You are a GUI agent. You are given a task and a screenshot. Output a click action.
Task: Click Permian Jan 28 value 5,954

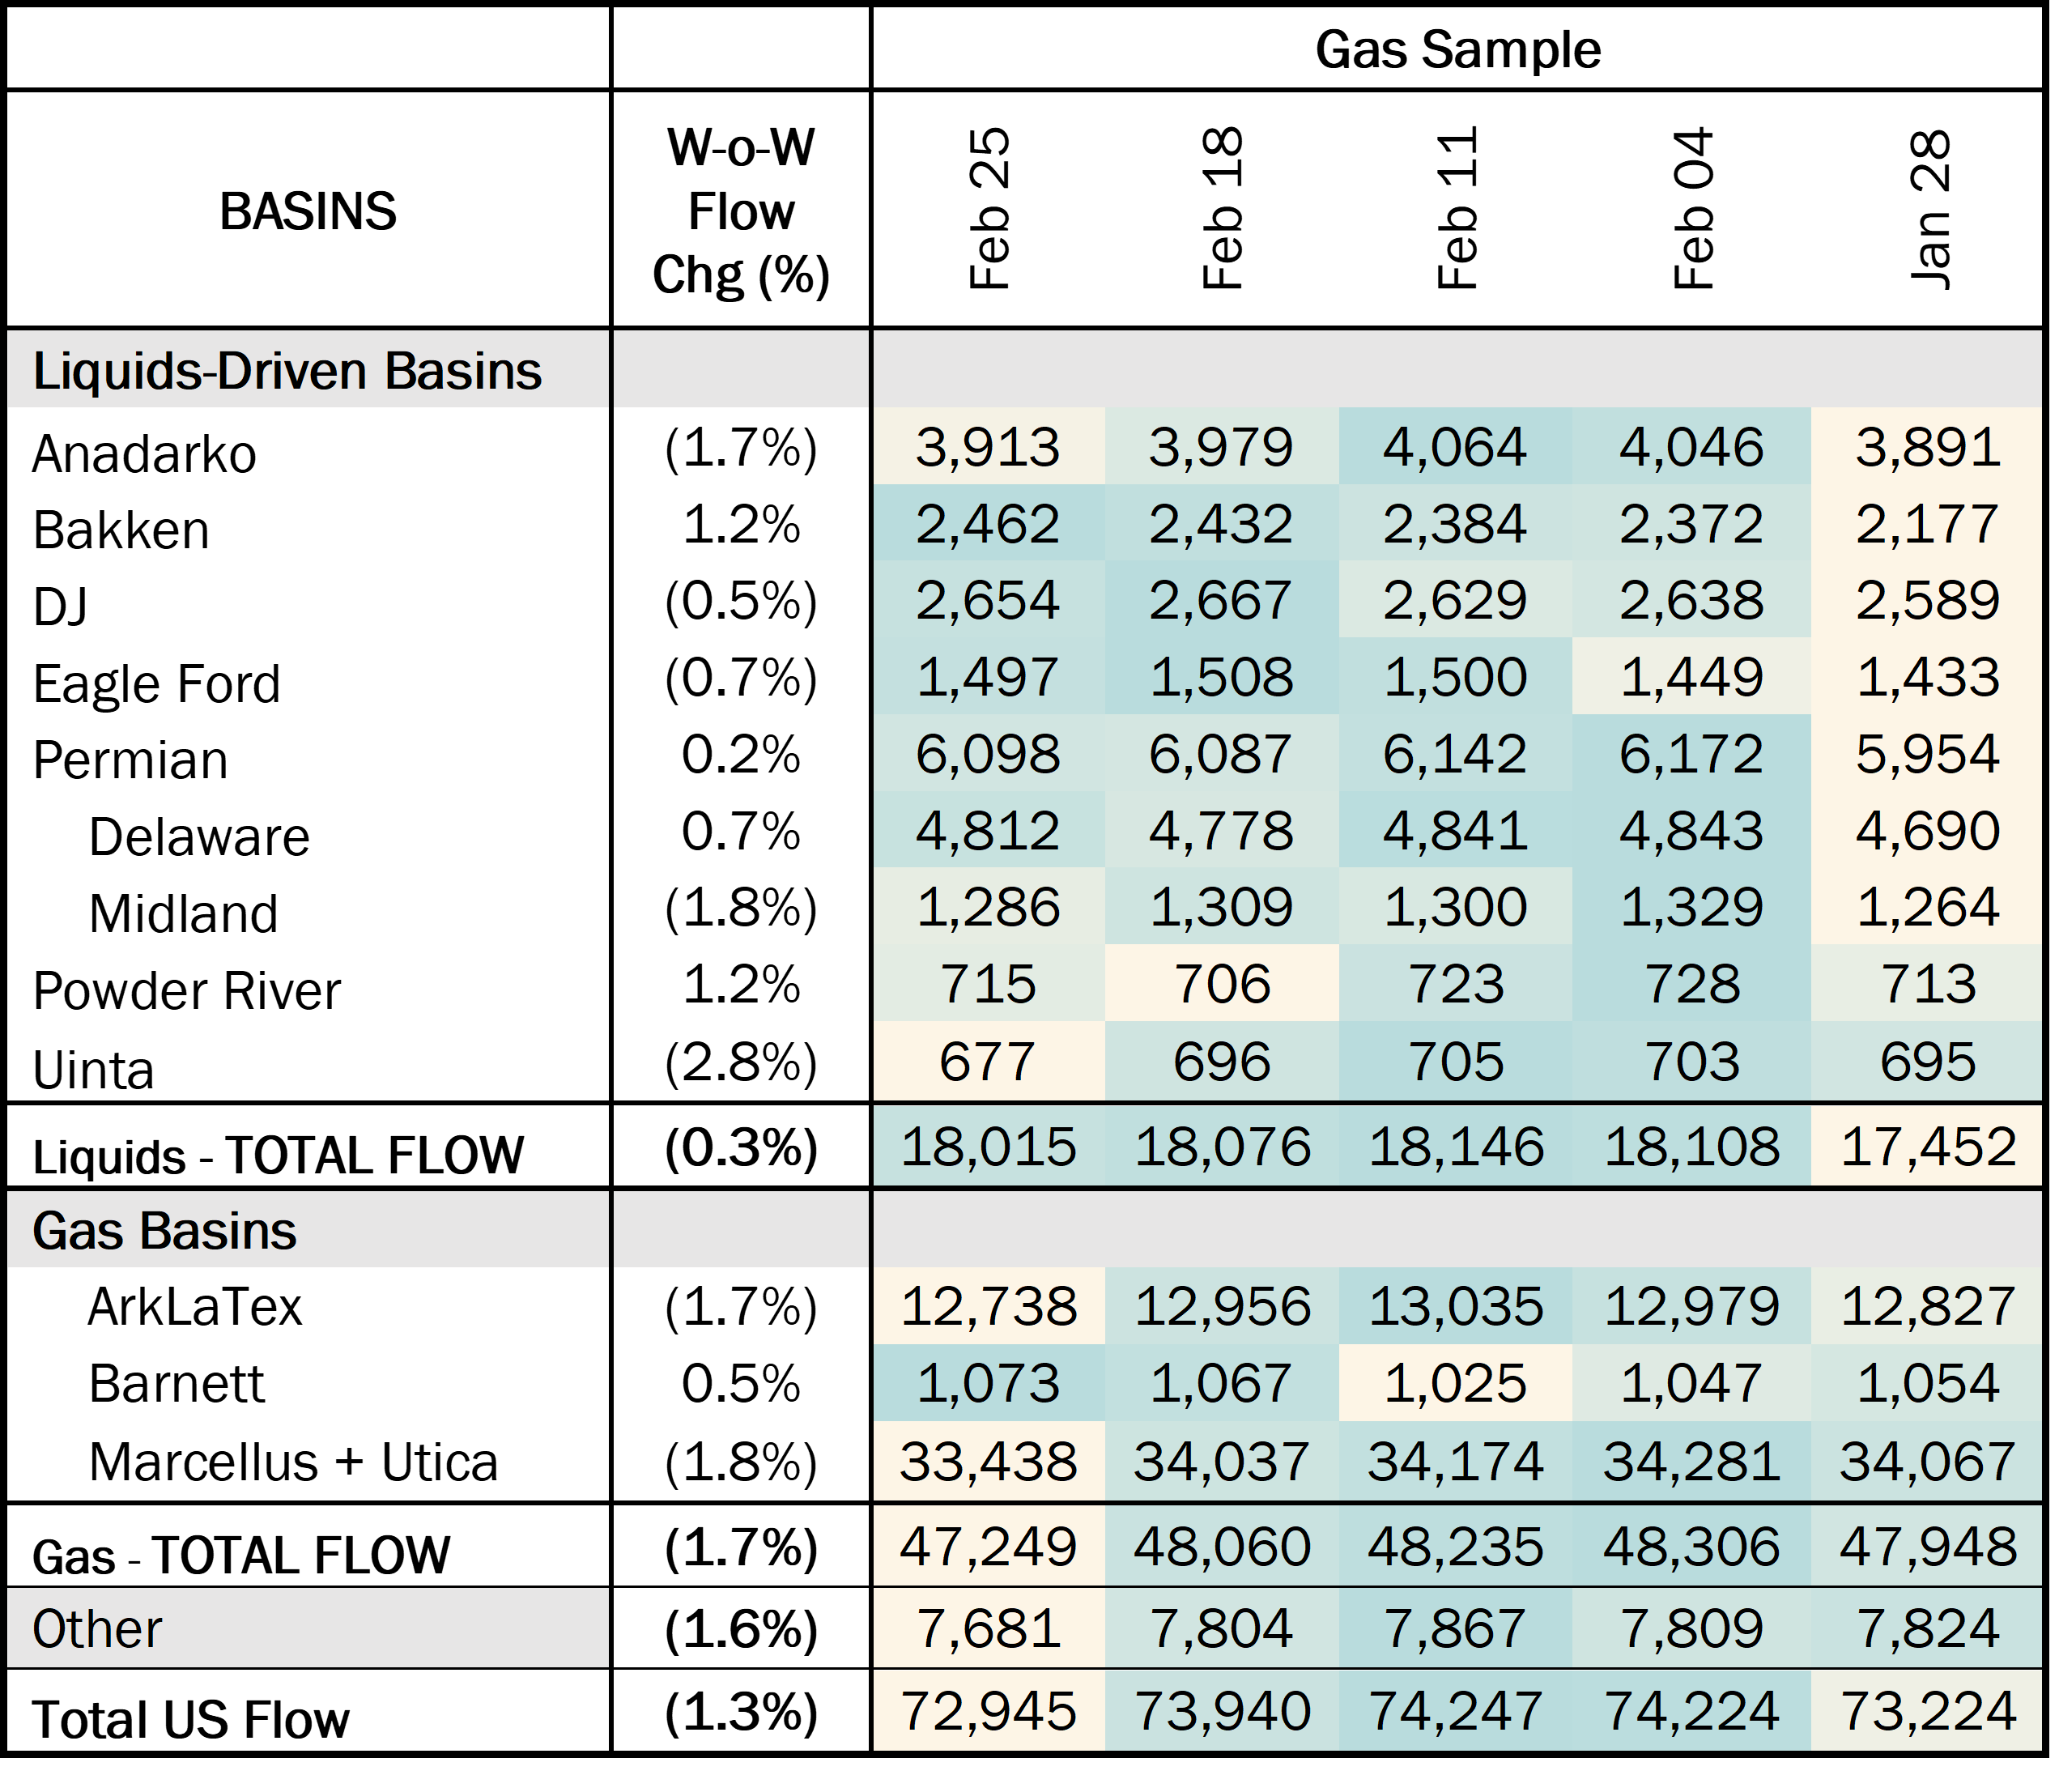click(x=1928, y=754)
